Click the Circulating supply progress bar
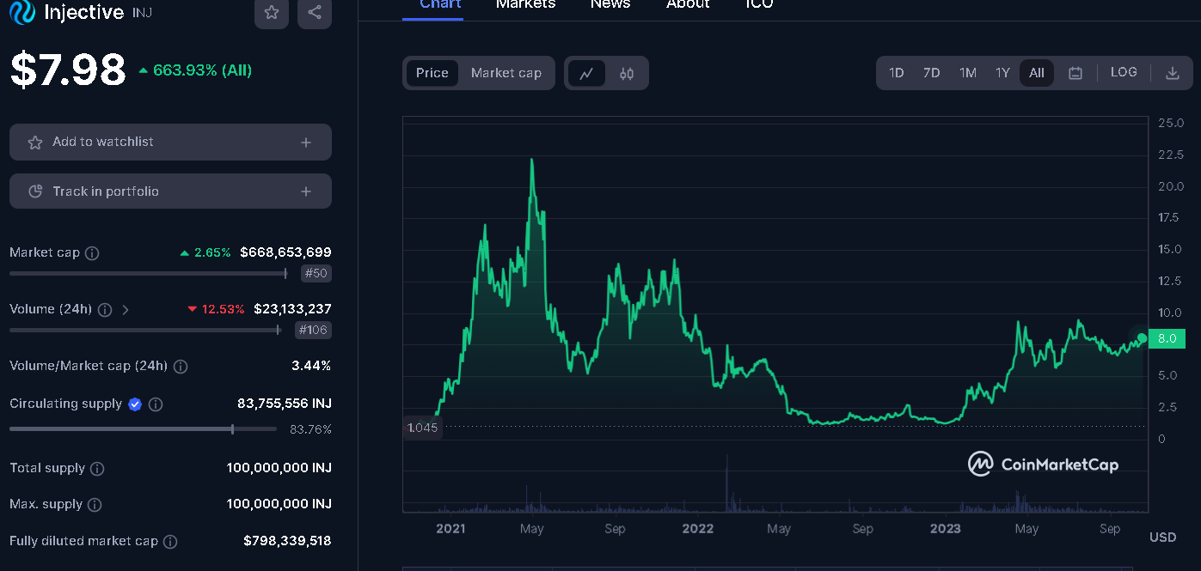1201x571 pixels. click(143, 428)
